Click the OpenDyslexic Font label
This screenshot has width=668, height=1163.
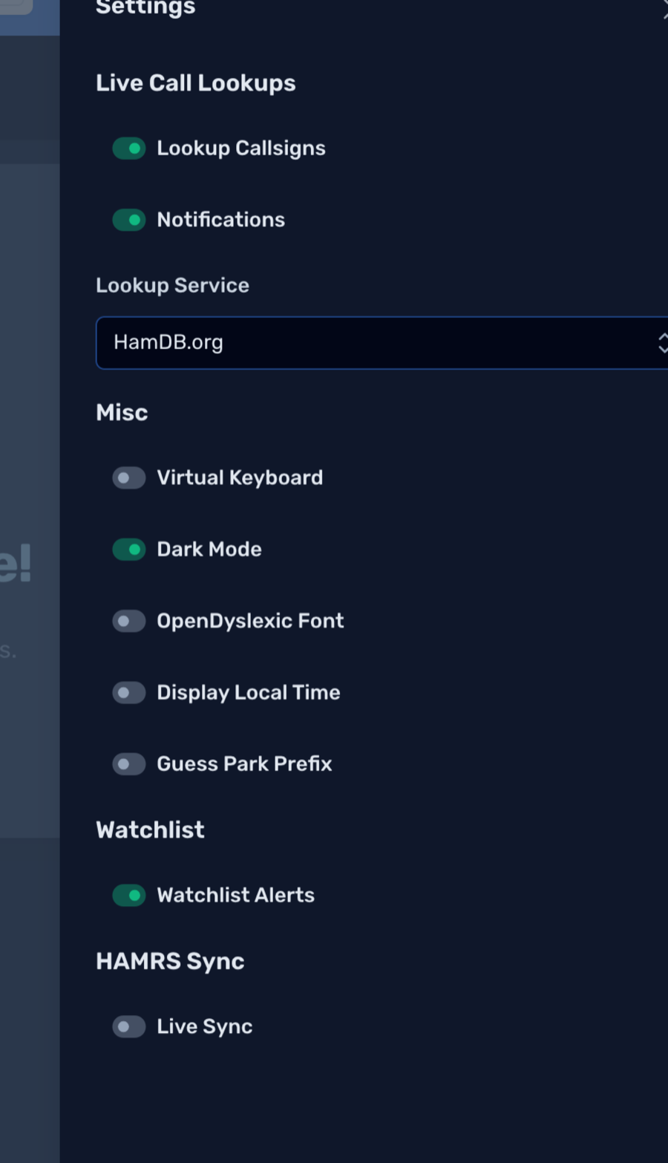click(250, 621)
